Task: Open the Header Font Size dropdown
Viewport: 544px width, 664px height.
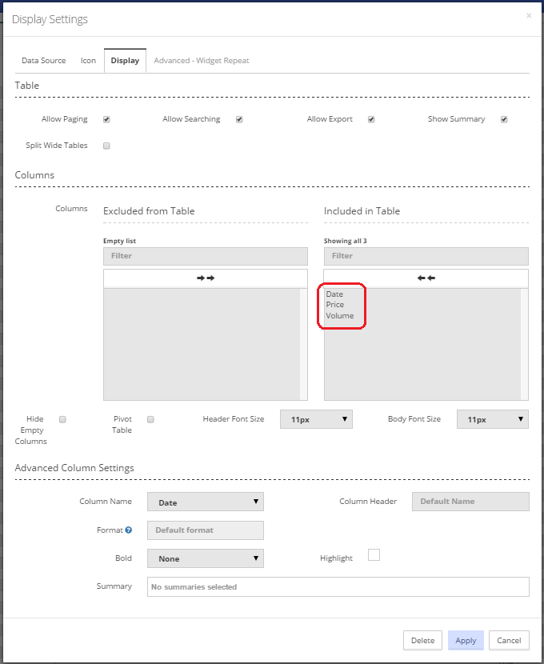Action: pyautogui.click(x=316, y=419)
